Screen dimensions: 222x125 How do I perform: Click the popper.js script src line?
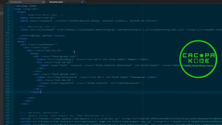(121, 122)
